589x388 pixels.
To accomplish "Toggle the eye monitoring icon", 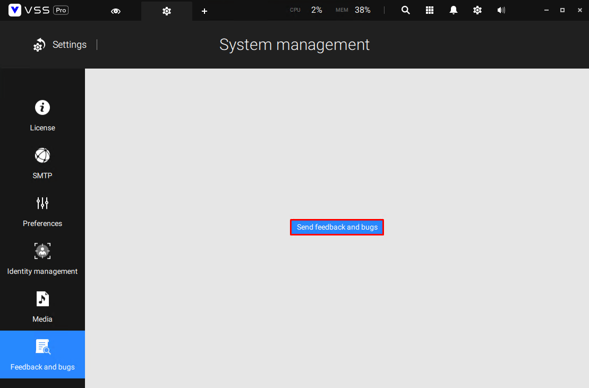I will (115, 11).
